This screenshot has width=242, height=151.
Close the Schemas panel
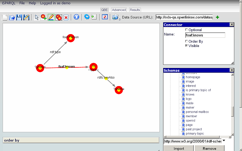232,70
